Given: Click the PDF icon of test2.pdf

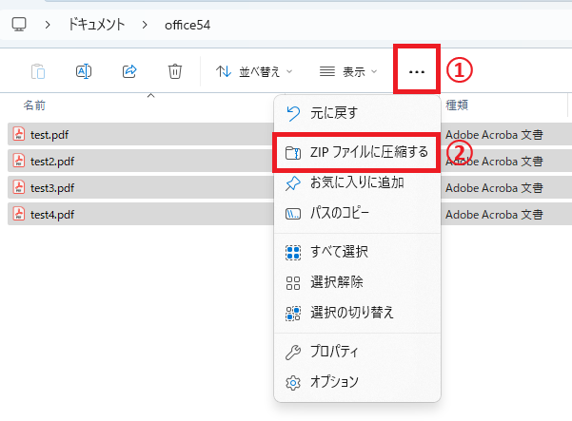Looking at the screenshot, I should (19, 161).
